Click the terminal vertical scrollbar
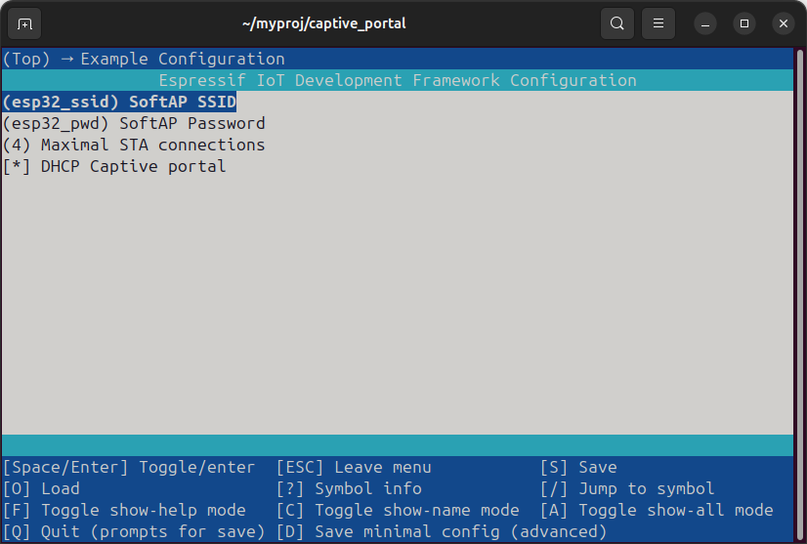 [800, 293]
